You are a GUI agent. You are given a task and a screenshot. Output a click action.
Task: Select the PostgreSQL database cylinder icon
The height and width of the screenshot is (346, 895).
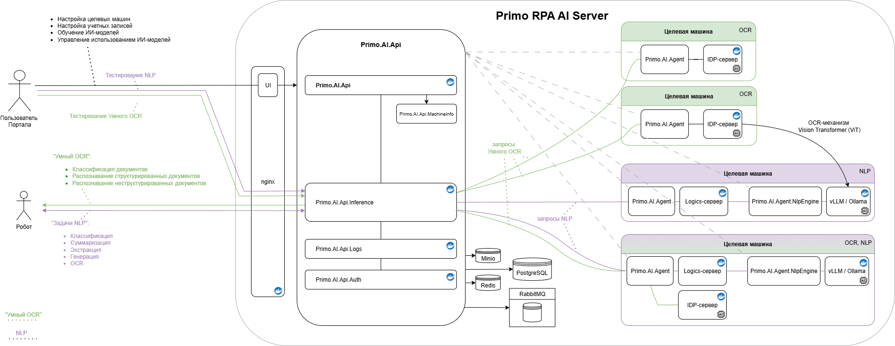pyautogui.click(x=532, y=269)
